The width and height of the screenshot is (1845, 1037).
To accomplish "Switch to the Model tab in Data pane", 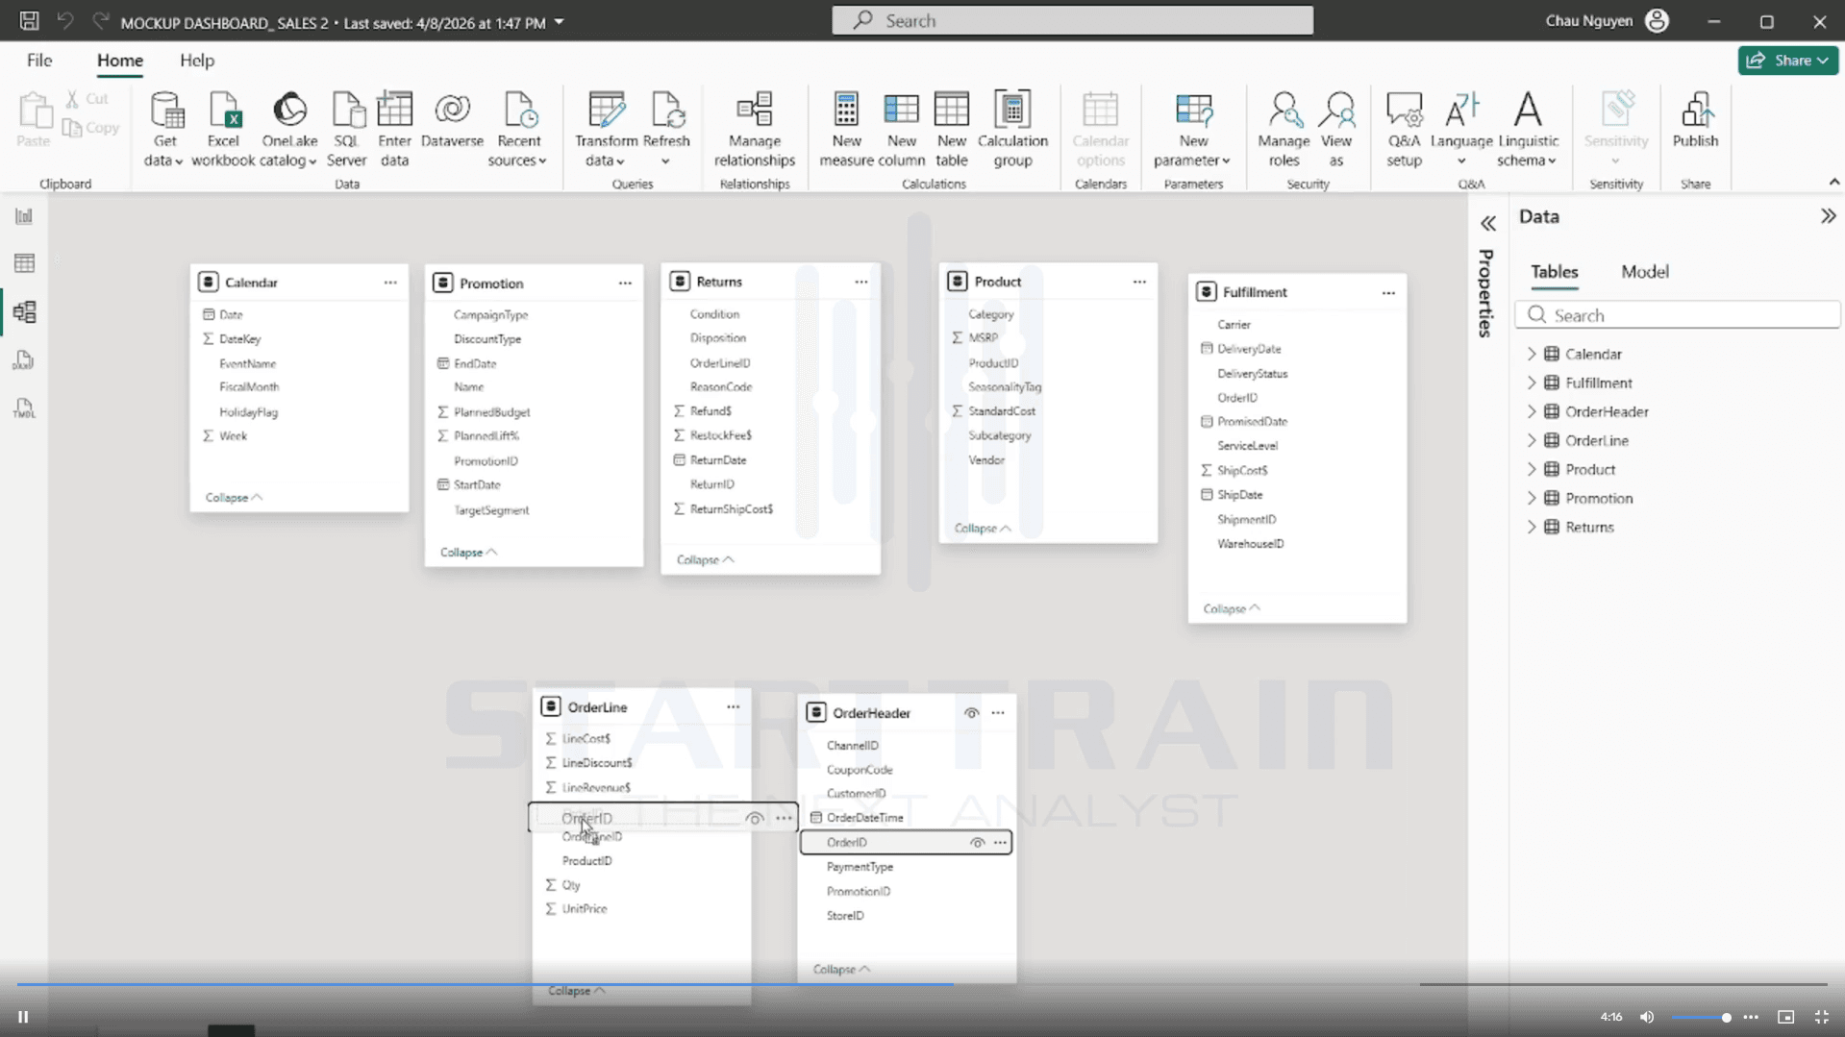I will [x=1644, y=272].
